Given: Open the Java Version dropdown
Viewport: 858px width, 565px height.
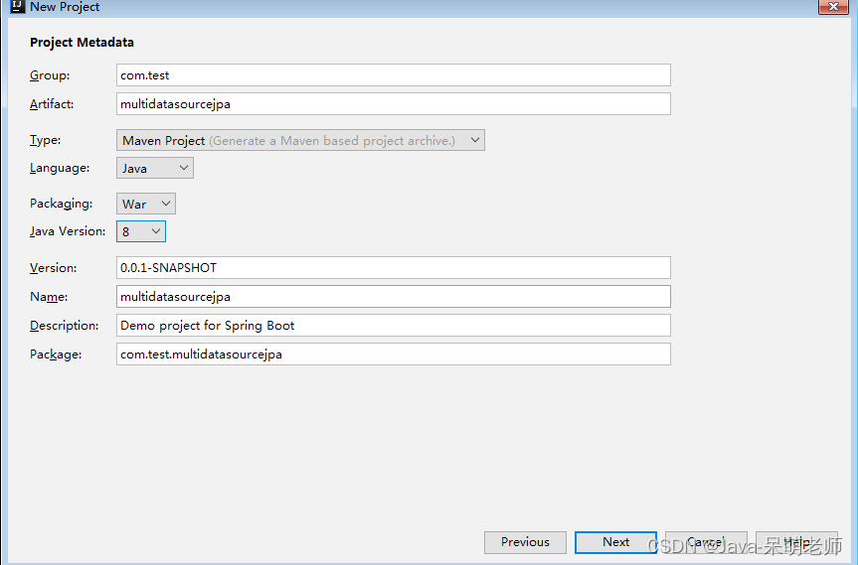Looking at the screenshot, I should click(141, 231).
